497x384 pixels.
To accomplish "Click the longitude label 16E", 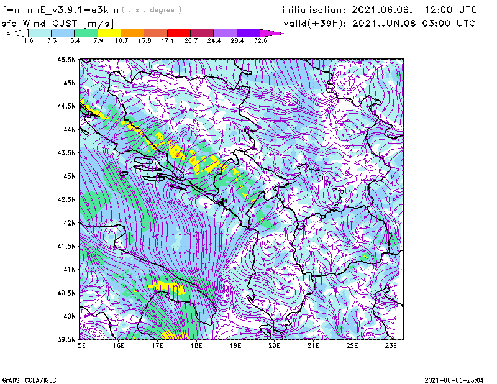I will click(x=119, y=345).
